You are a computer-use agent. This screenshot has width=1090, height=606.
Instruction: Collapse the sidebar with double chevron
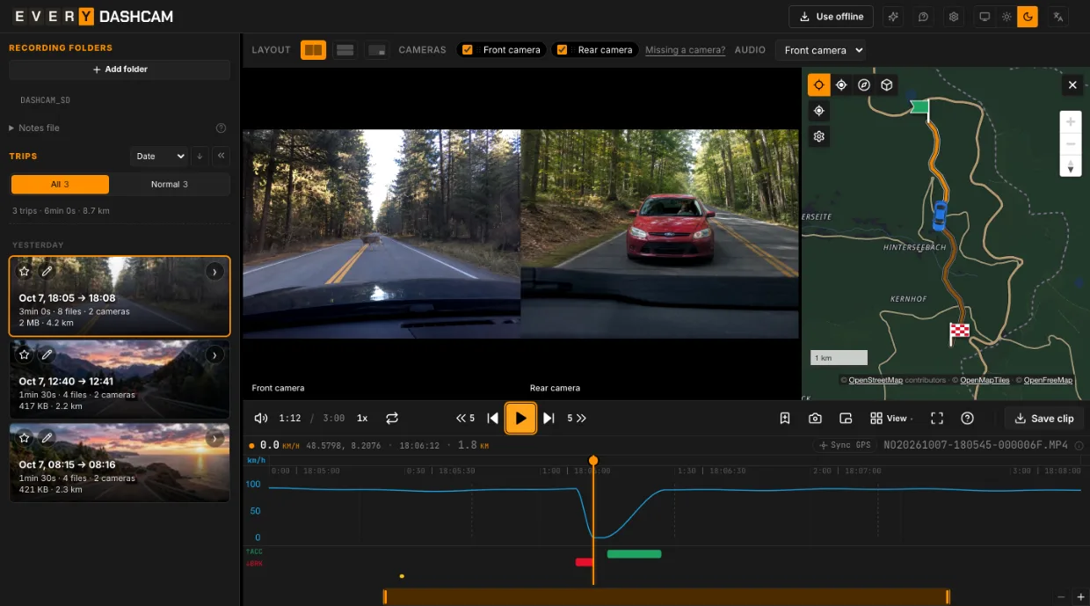coord(222,157)
